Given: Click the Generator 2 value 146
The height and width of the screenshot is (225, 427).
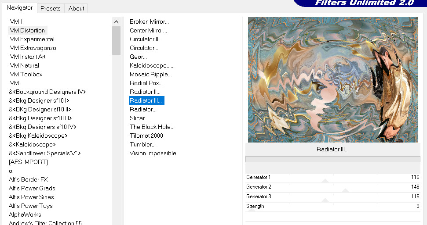Looking at the screenshot, I should point(415,187).
